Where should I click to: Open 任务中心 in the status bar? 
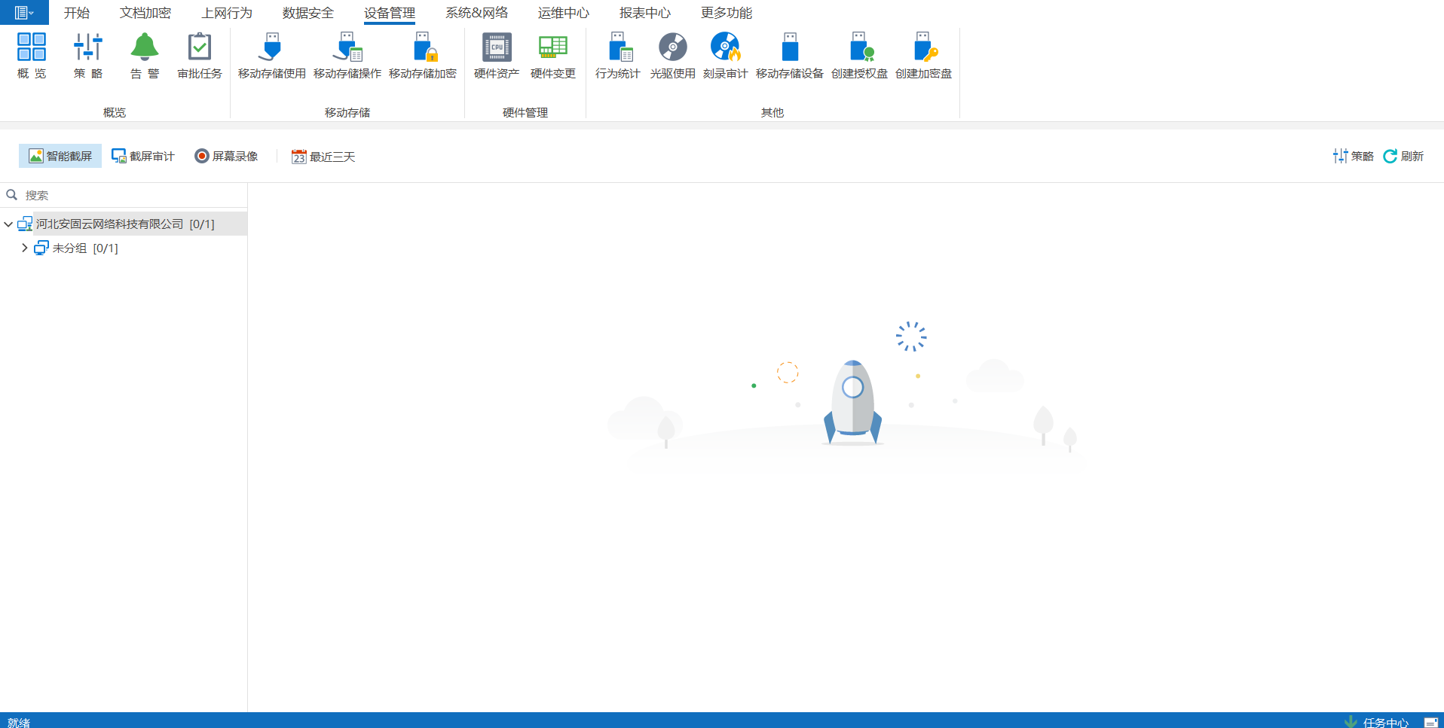(1377, 722)
